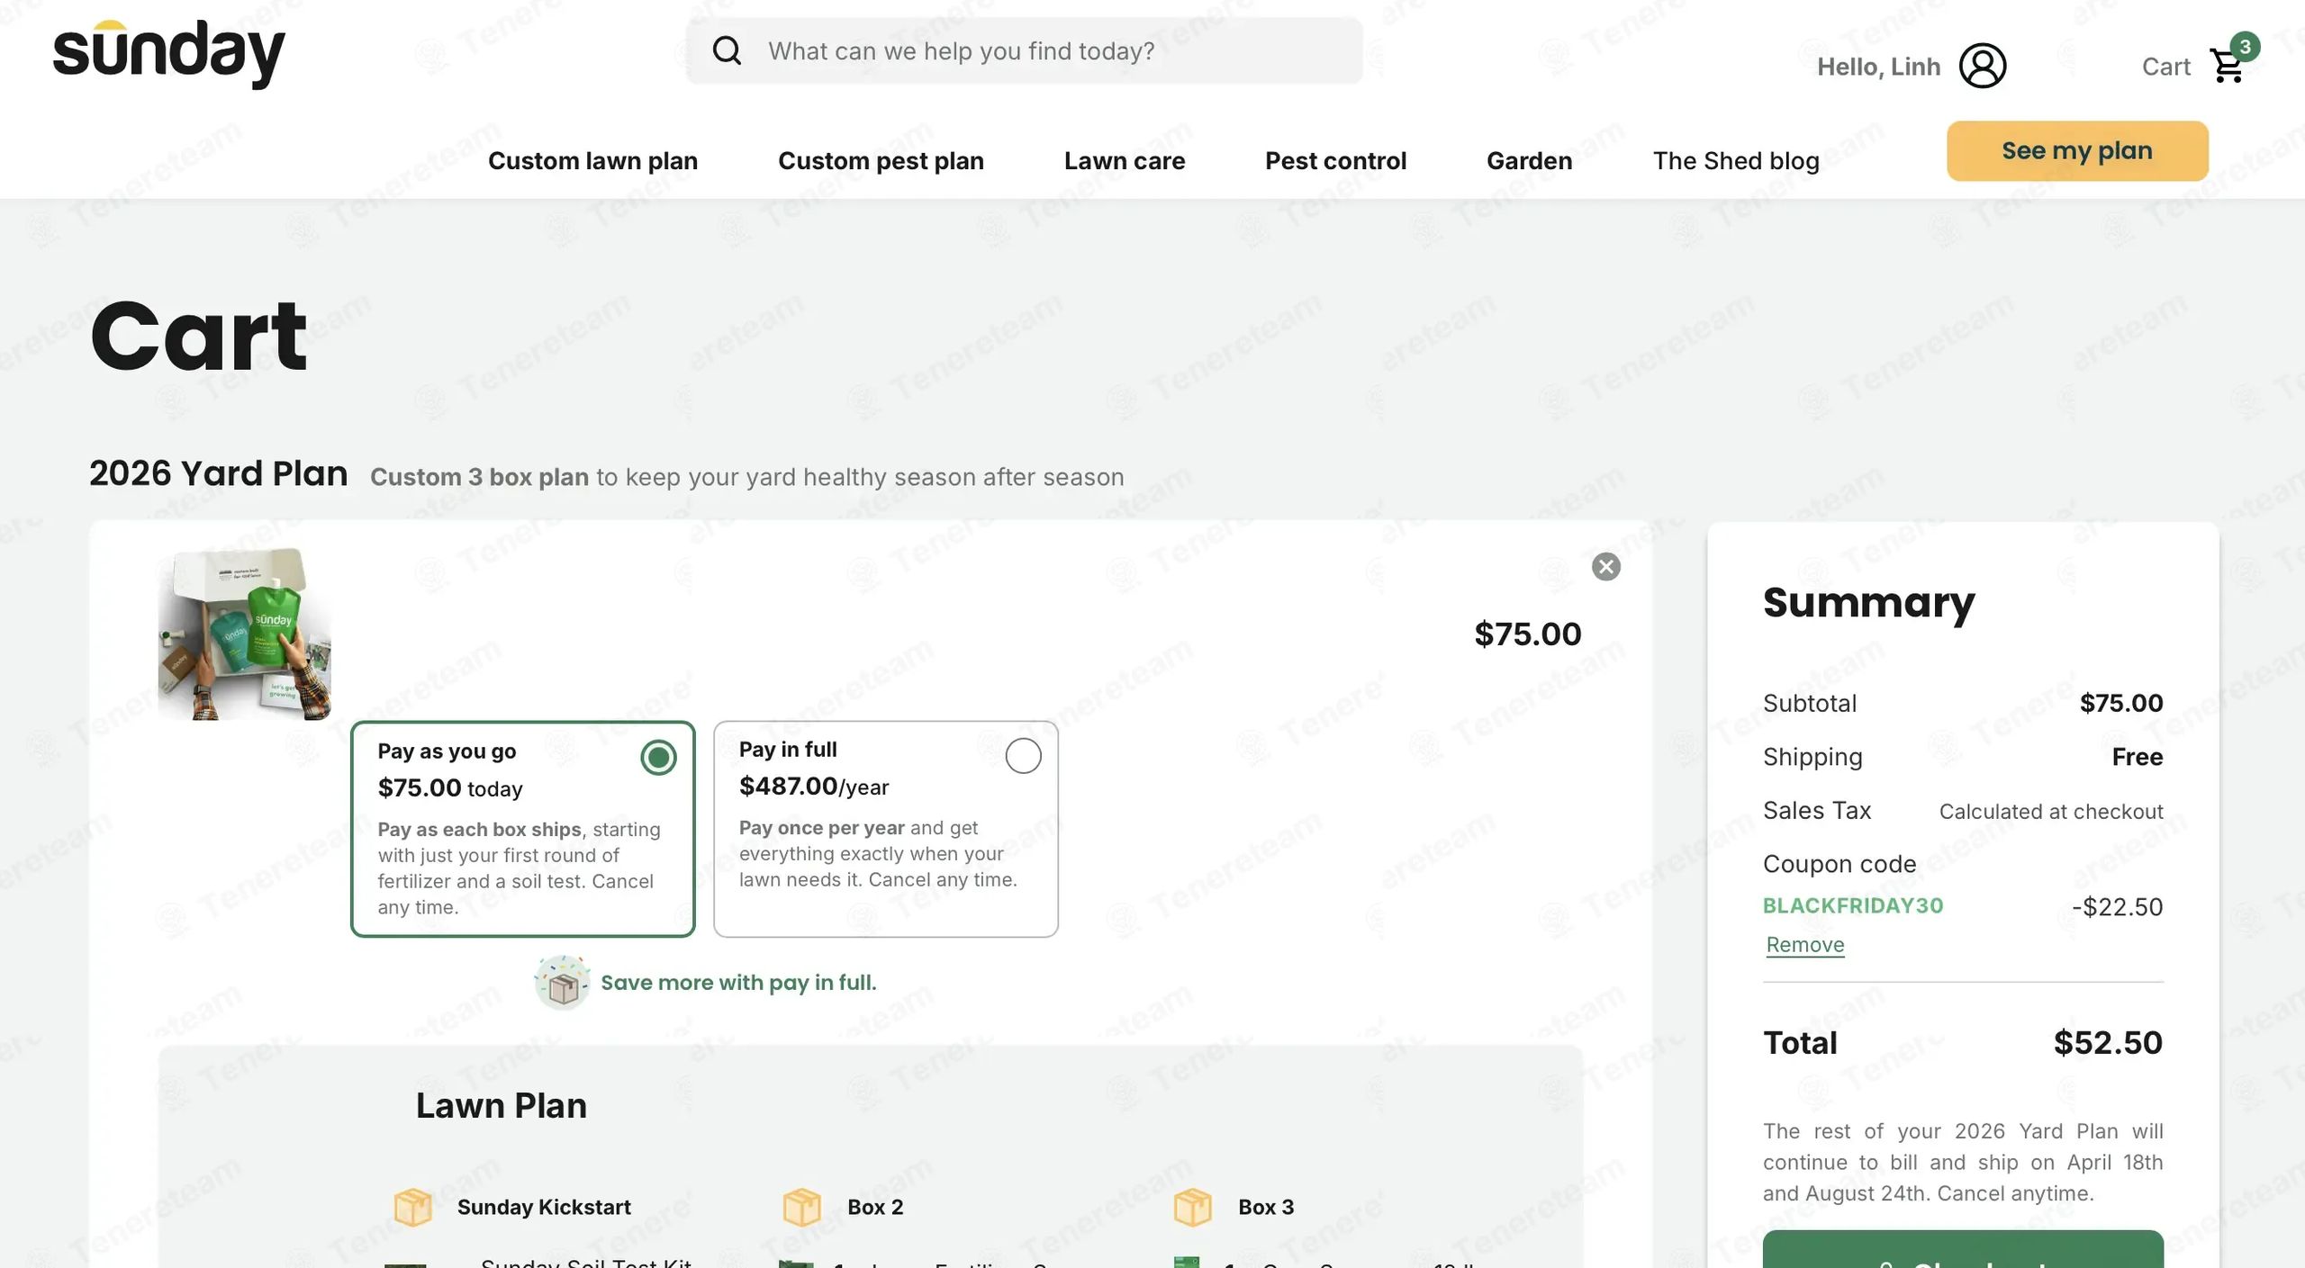Click the Box 2 package icon
2305x1268 pixels.
click(x=802, y=1207)
